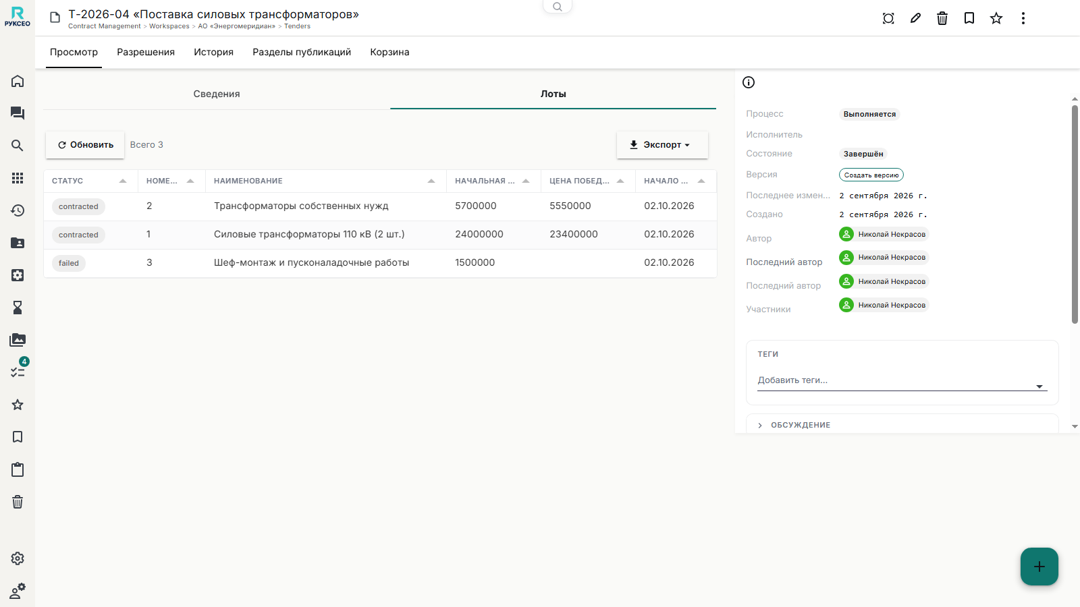Open the Tenders breadcrumb link

coord(297,26)
